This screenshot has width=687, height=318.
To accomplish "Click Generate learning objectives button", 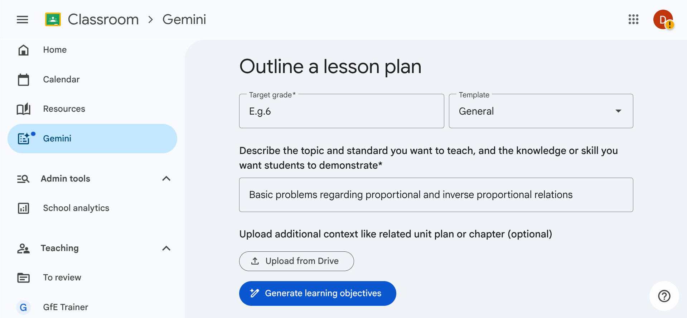I will point(318,293).
